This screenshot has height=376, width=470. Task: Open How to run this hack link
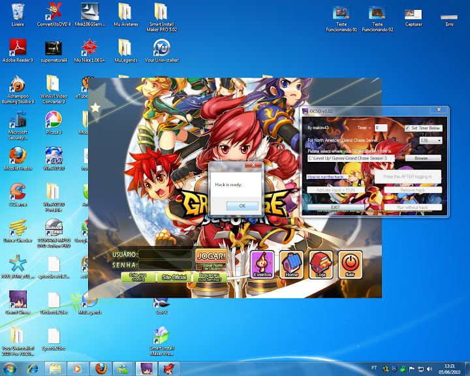(x=326, y=177)
